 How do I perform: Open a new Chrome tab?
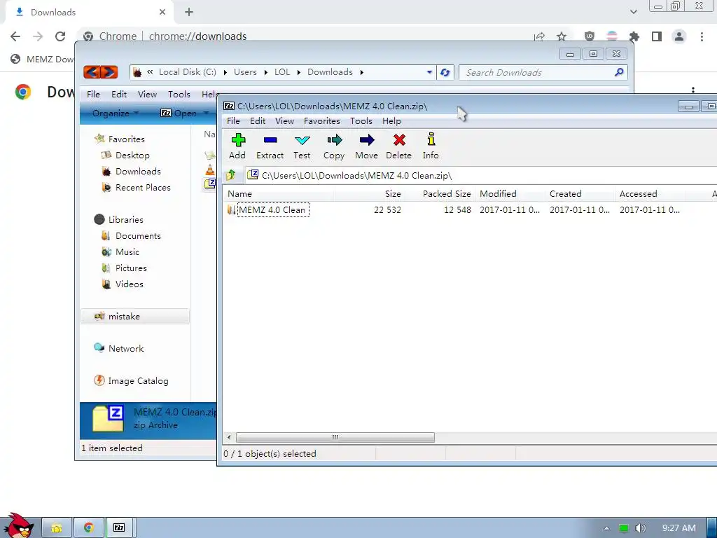pyautogui.click(x=189, y=12)
